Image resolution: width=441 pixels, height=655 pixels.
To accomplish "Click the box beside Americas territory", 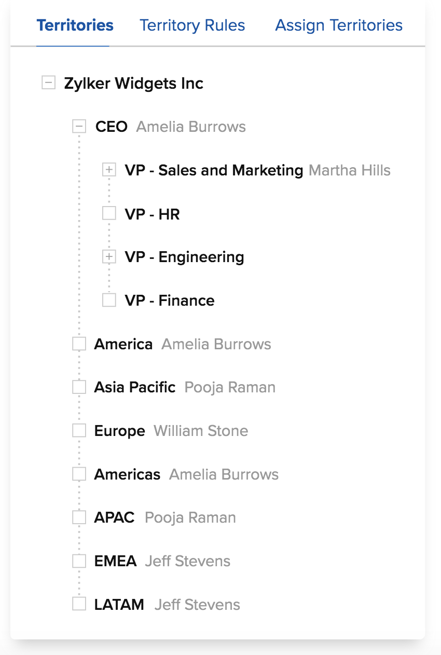I will 79,474.
